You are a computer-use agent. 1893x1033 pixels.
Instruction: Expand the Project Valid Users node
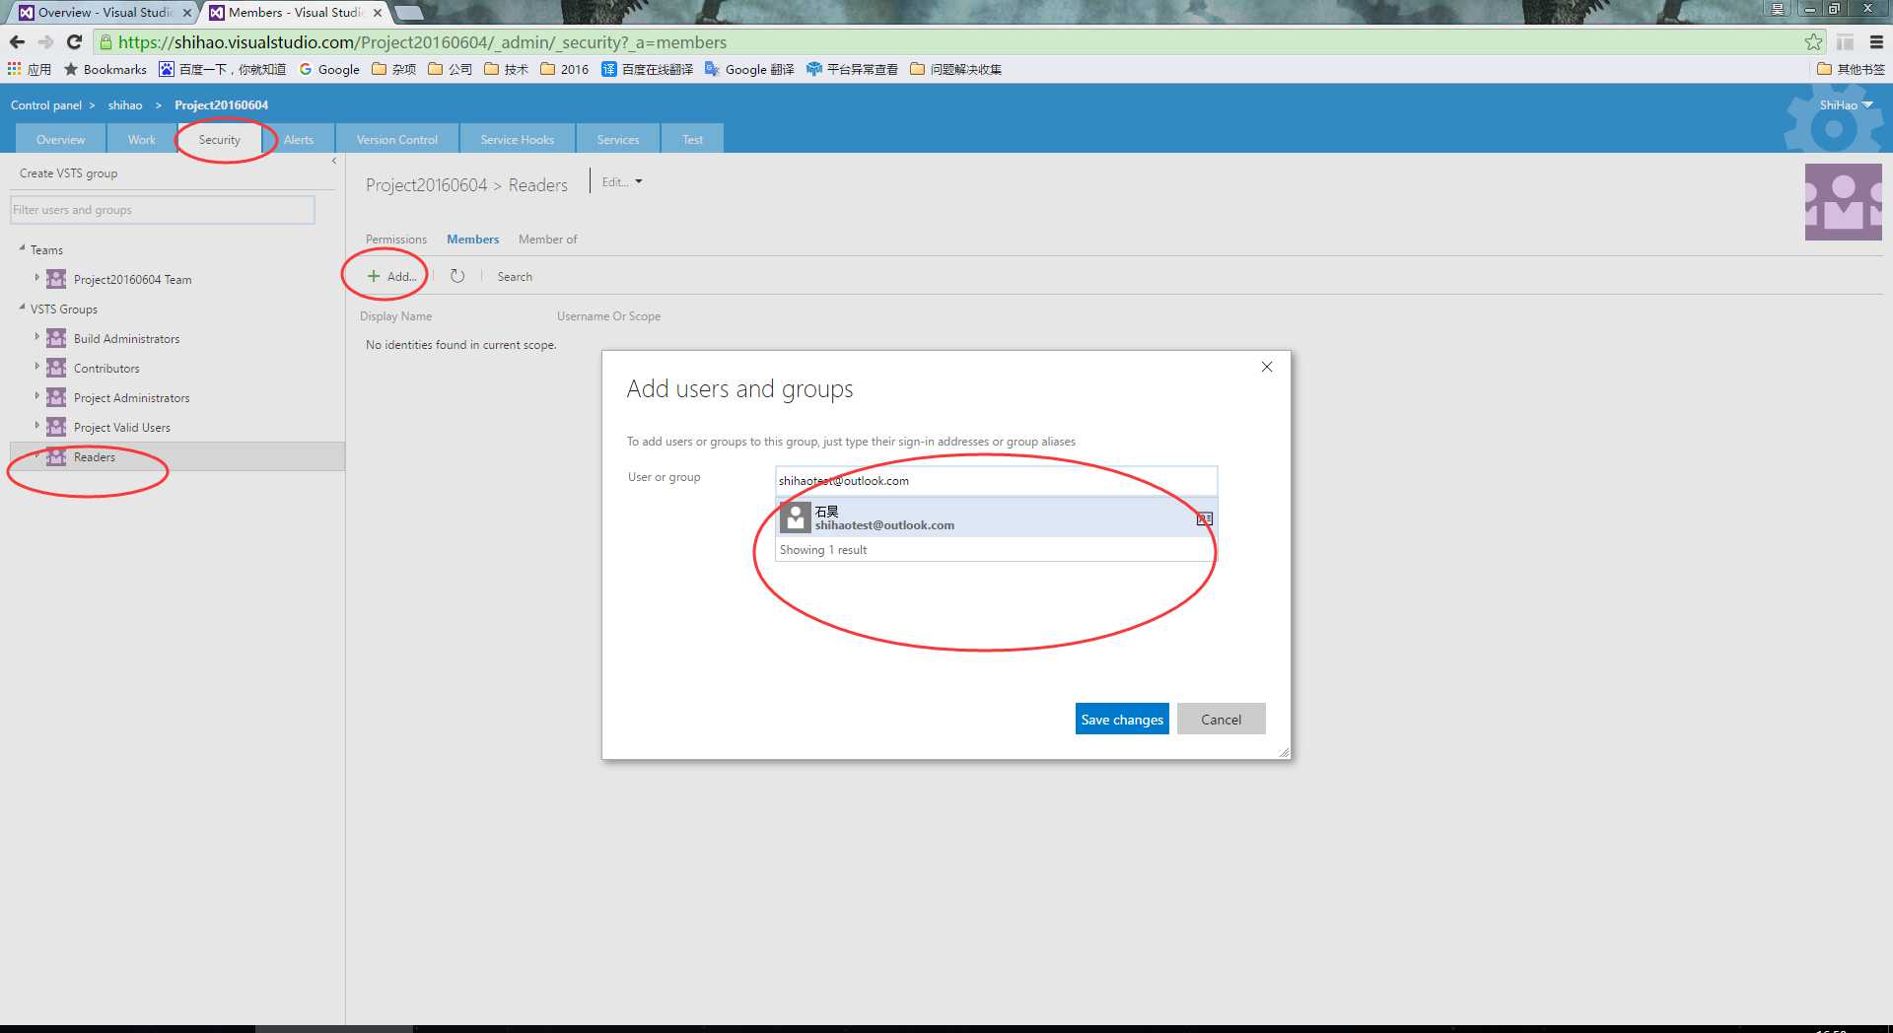click(37, 426)
